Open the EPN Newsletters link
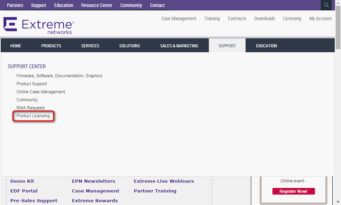 (94, 181)
